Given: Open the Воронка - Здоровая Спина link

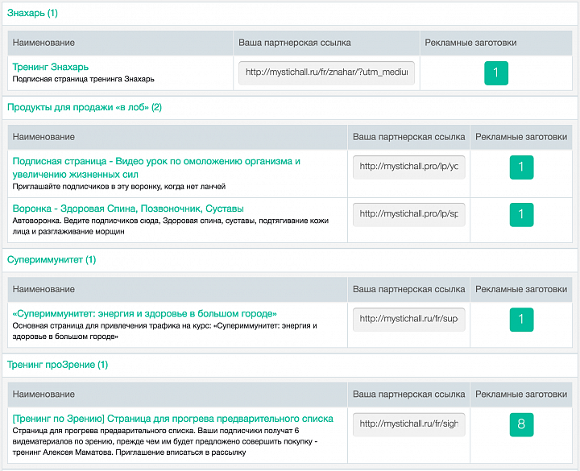Looking at the screenshot, I should (x=128, y=209).
